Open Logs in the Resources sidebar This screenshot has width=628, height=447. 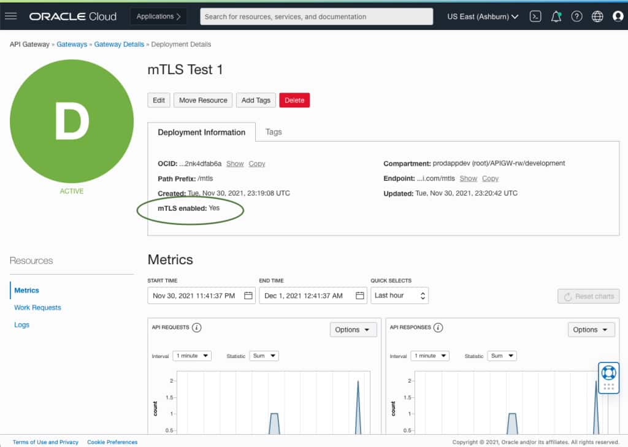21,324
